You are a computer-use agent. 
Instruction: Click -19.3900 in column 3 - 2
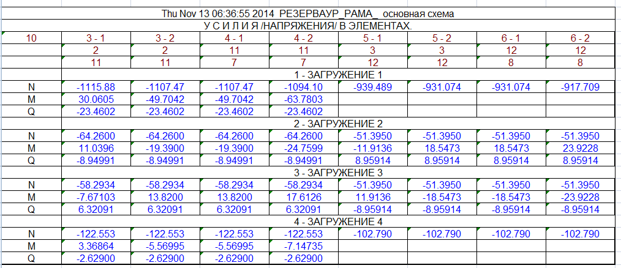pos(165,148)
